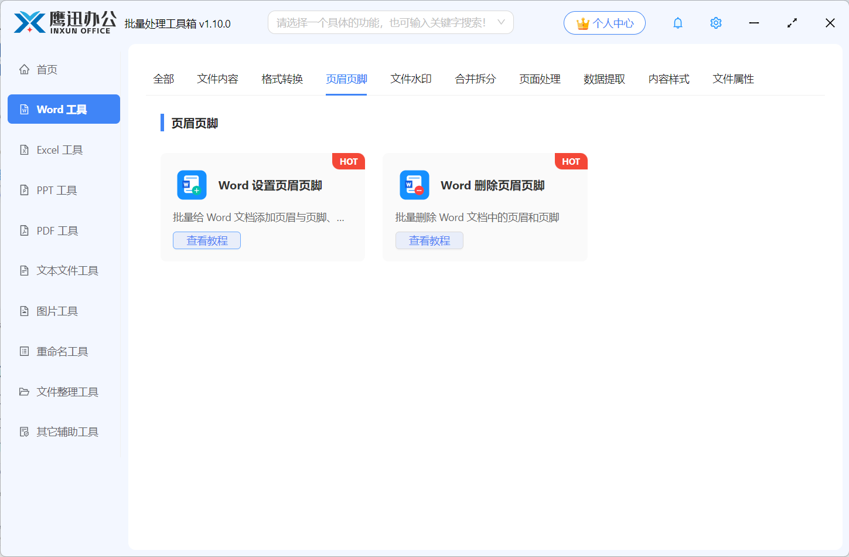Image resolution: width=849 pixels, height=557 pixels.
Task: Open 个人中心 at the top right
Action: pos(604,22)
